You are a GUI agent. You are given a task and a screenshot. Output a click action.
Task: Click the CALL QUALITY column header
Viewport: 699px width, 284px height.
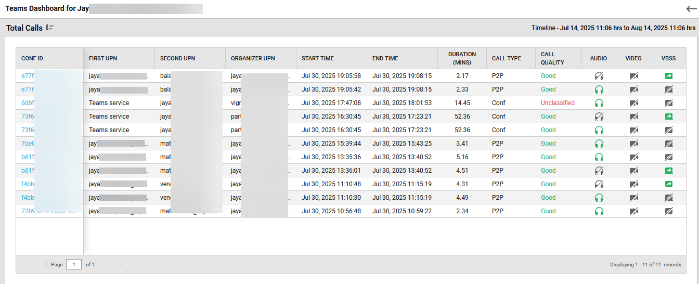click(558, 58)
